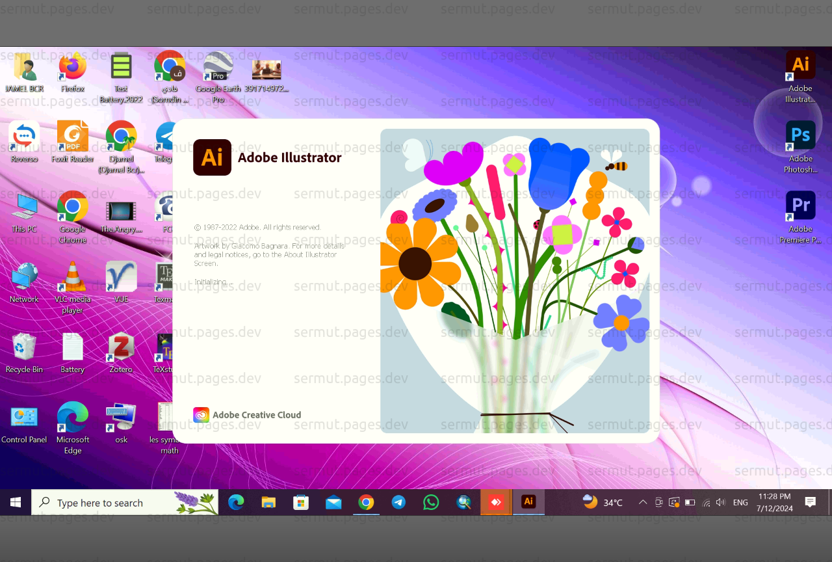Click the Adobe Creative Cloud logo

coord(201,414)
